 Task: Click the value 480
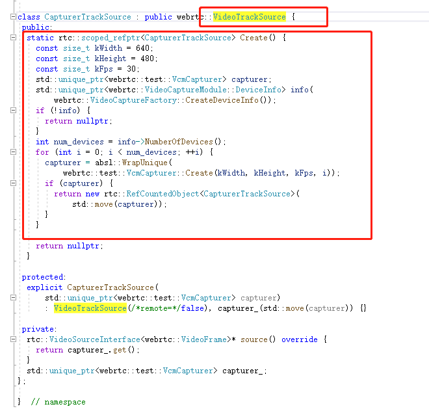[147, 59]
